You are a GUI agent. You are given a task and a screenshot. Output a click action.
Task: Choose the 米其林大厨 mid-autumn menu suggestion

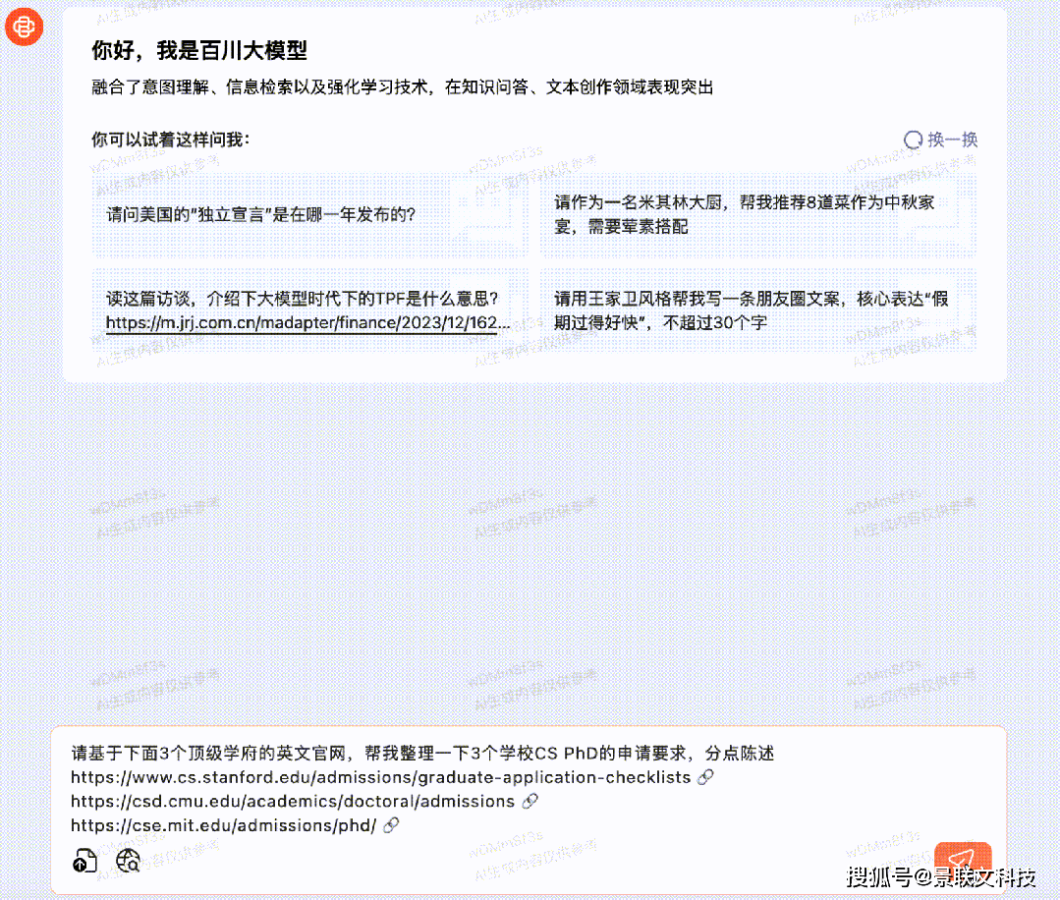757,214
